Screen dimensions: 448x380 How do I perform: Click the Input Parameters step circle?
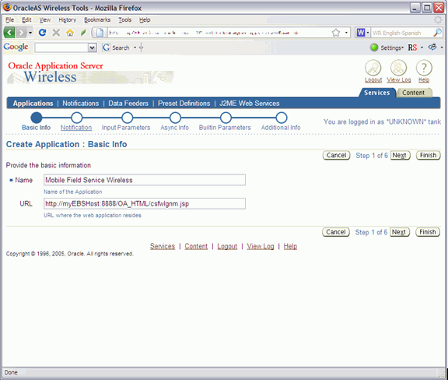pyautogui.click(x=127, y=118)
